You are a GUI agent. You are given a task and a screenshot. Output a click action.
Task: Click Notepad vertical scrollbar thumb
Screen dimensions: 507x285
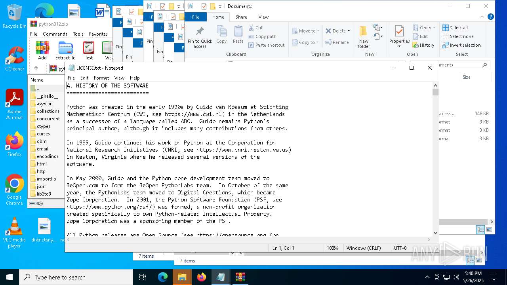(x=435, y=92)
